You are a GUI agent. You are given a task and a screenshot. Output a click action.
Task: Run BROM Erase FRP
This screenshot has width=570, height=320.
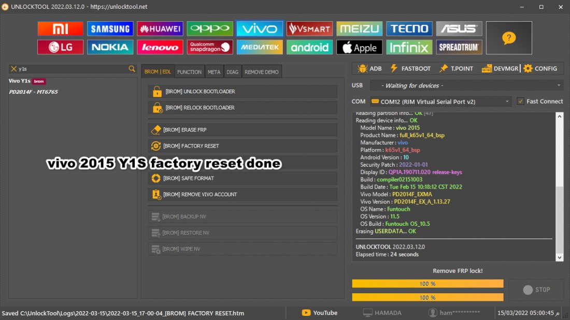243,129
